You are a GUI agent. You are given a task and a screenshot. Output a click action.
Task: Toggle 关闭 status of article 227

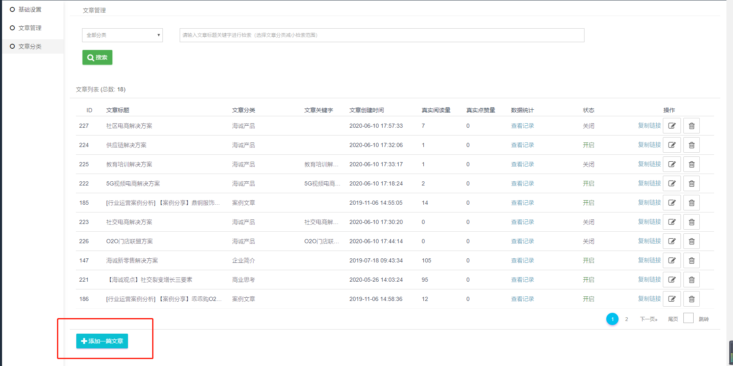pyautogui.click(x=588, y=126)
